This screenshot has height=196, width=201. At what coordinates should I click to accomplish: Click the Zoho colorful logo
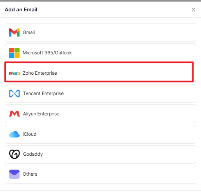(x=14, y=74)
